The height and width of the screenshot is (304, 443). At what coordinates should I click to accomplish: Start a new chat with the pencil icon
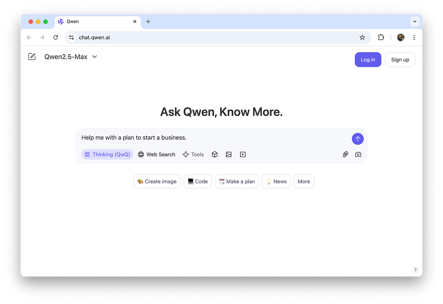pos(32,57)
